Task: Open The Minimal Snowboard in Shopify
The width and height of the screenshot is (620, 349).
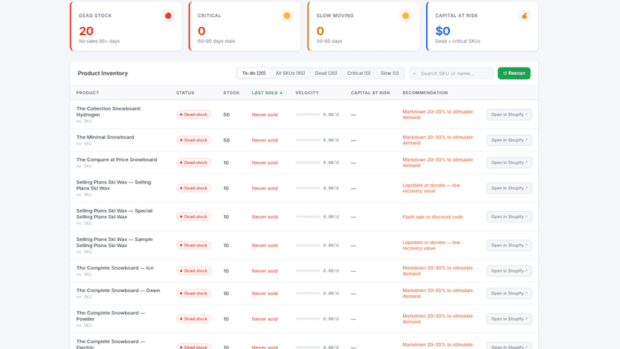Action: tap(509, 140)
